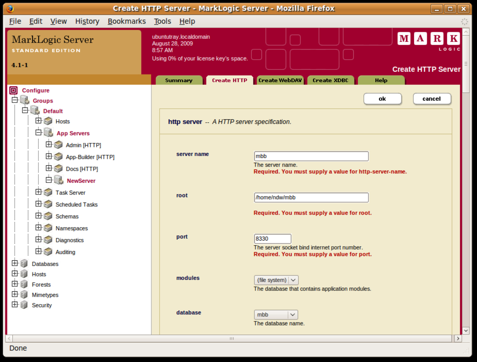477x362 pixels.
Task: Click the port input field
Action: 273,238
